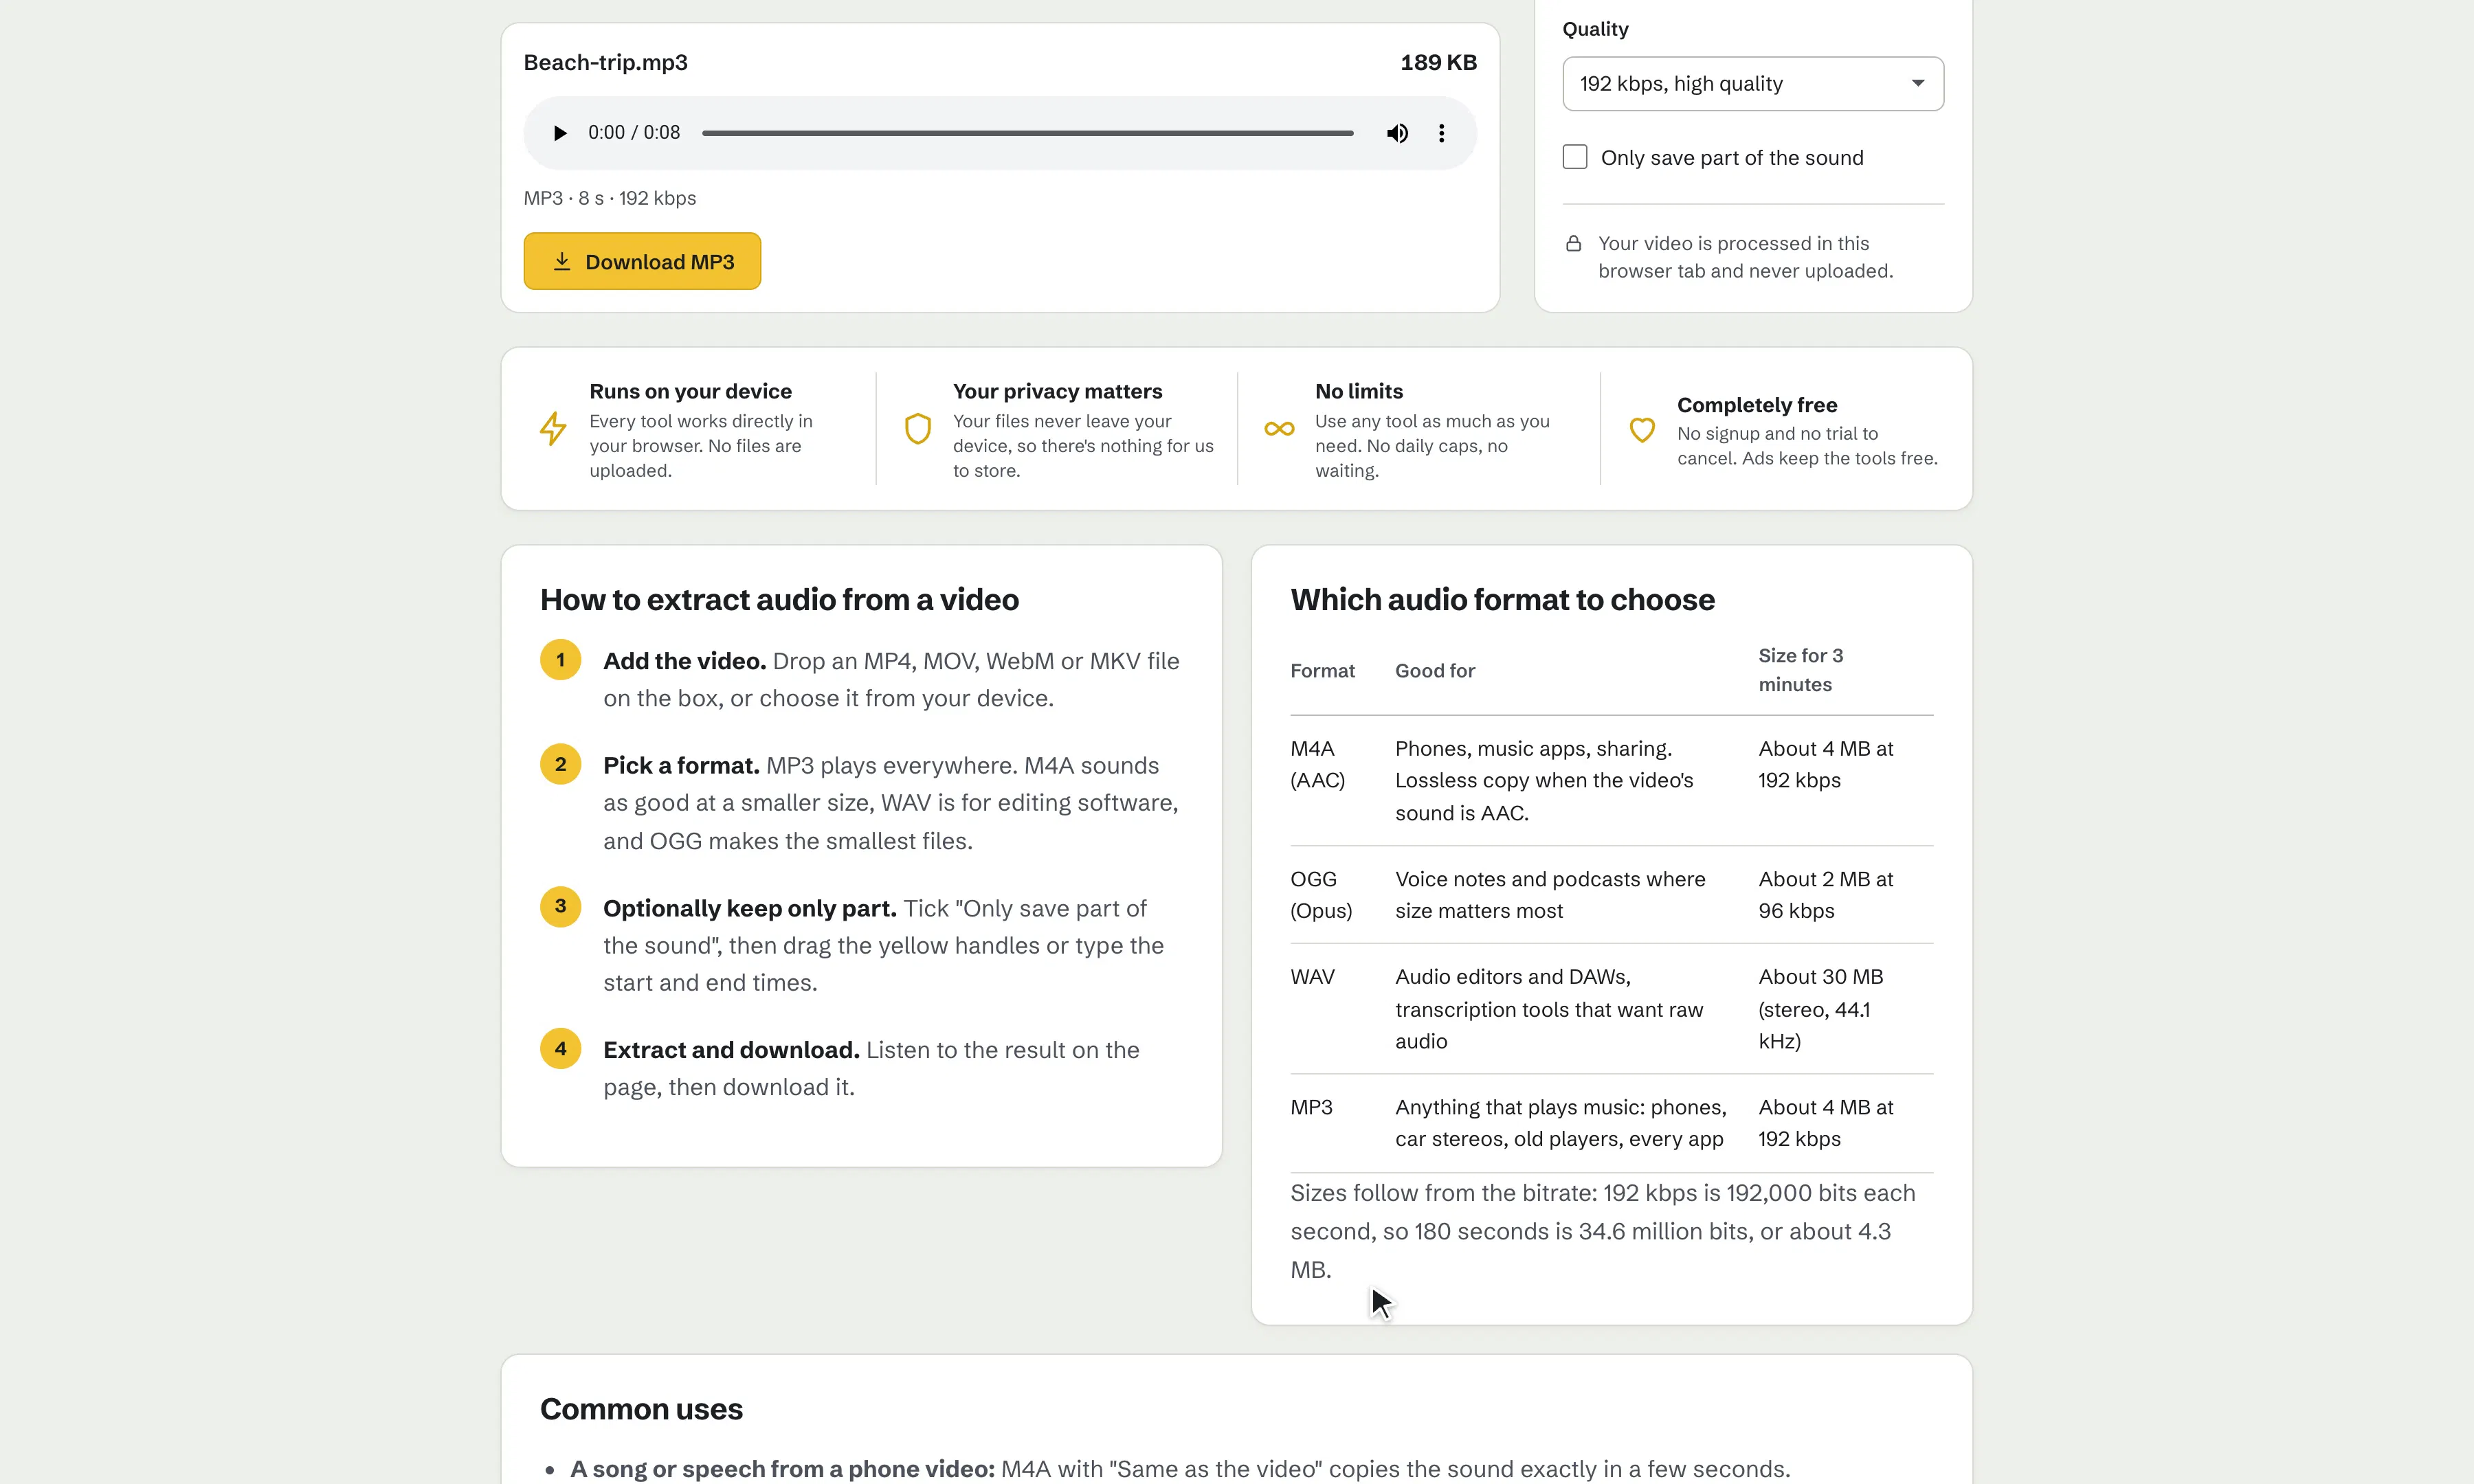
Task: Click the step 4 badge 'Extract and download'
Action: click(560, 1049)
